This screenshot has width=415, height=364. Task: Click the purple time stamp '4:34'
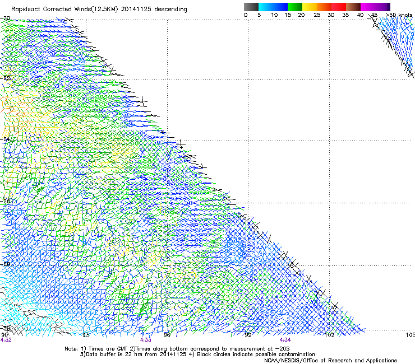(285, 340)
